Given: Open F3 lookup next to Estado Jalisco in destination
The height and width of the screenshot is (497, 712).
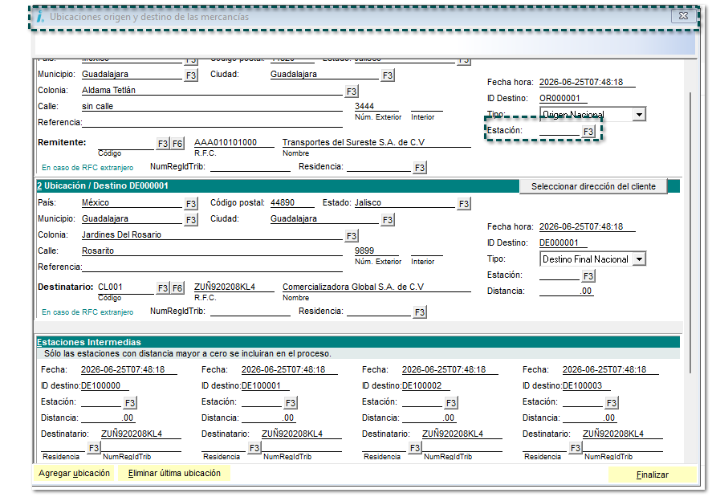Looking at the screenshot, I should tap(464, 204).
